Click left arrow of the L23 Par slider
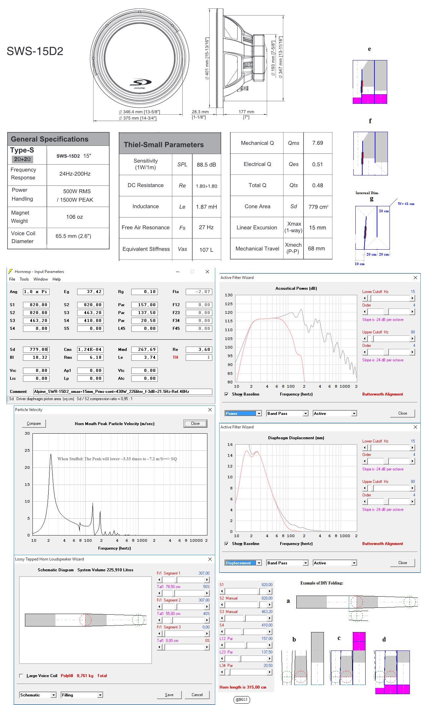The height and width of the screenshot is (705, 422). [x=222, y=659]
